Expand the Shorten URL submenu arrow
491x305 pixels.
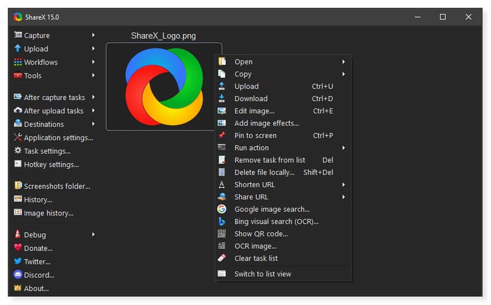pyautogui.click(x=344, y=184)
